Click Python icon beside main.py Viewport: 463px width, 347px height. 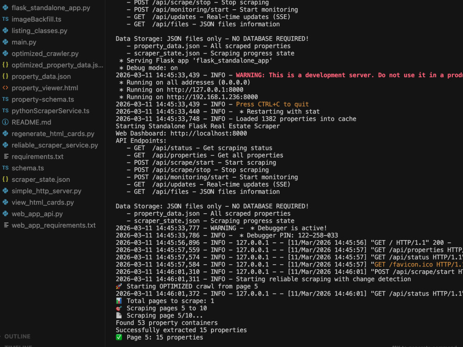click(x=5, y=42)
